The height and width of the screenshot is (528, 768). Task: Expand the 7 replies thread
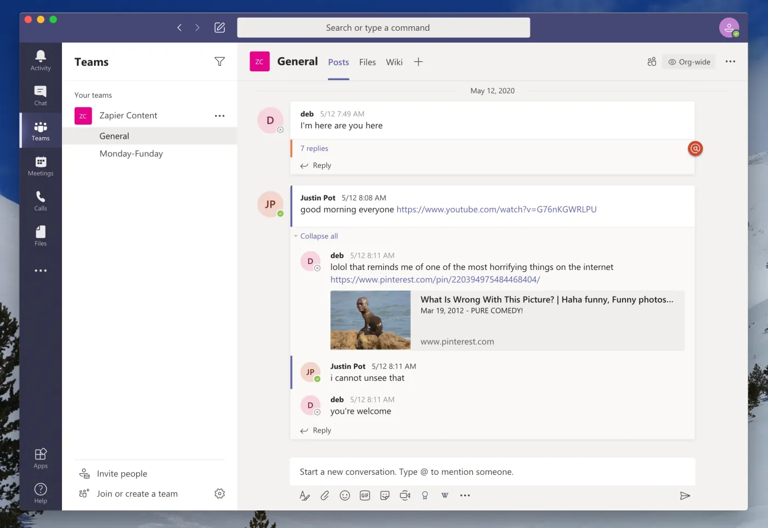click(314, 148)
